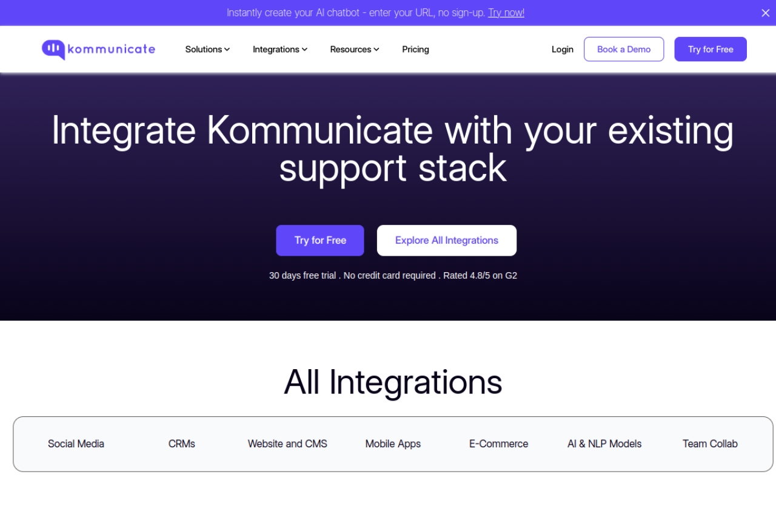The height and width of the screenshot is (517, 776).
Task: Click the hero heading 'Integrate Kommunicate with your existing support stack'
Action: (x=392, y=148)
